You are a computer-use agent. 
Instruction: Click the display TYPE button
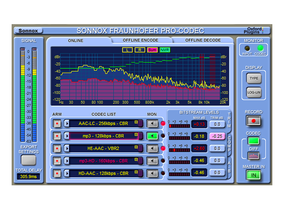pos(254,78)
